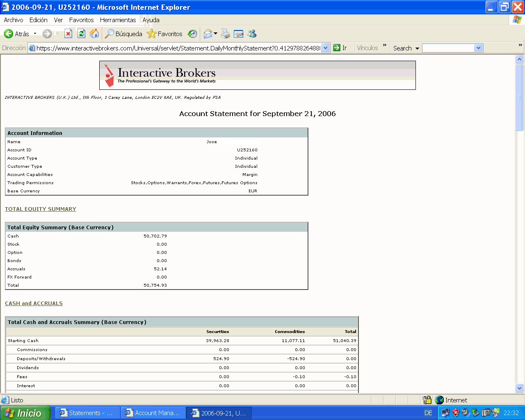Stop page loading with red X icon
The image size is (525, 420).
[68, 34]
